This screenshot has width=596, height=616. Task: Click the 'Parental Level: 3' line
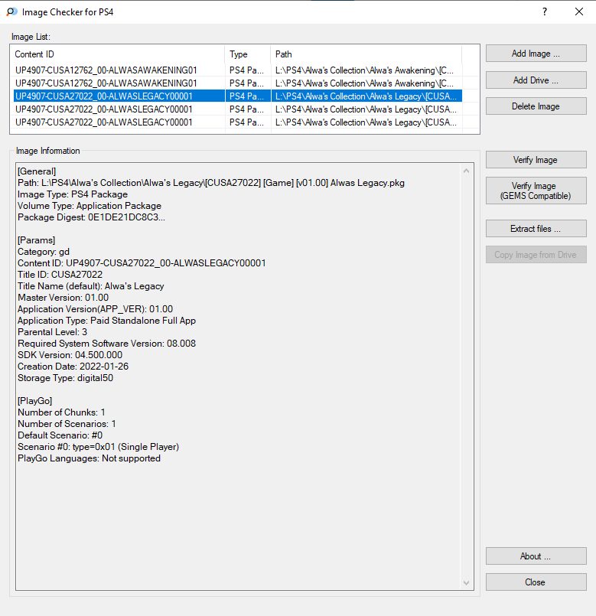(52, 332)
